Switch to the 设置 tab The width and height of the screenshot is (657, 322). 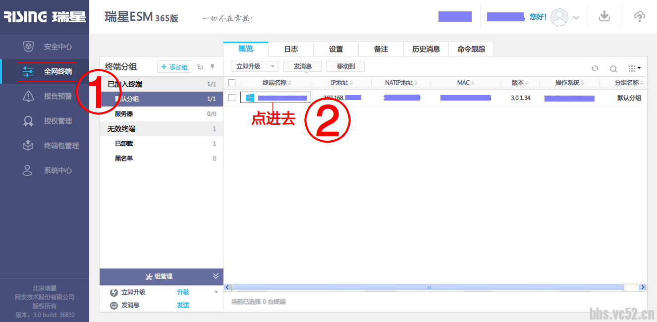(x=336, y=49)
